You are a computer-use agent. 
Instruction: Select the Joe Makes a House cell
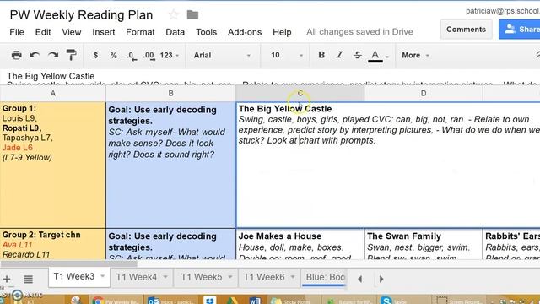(x=300, y=244)
